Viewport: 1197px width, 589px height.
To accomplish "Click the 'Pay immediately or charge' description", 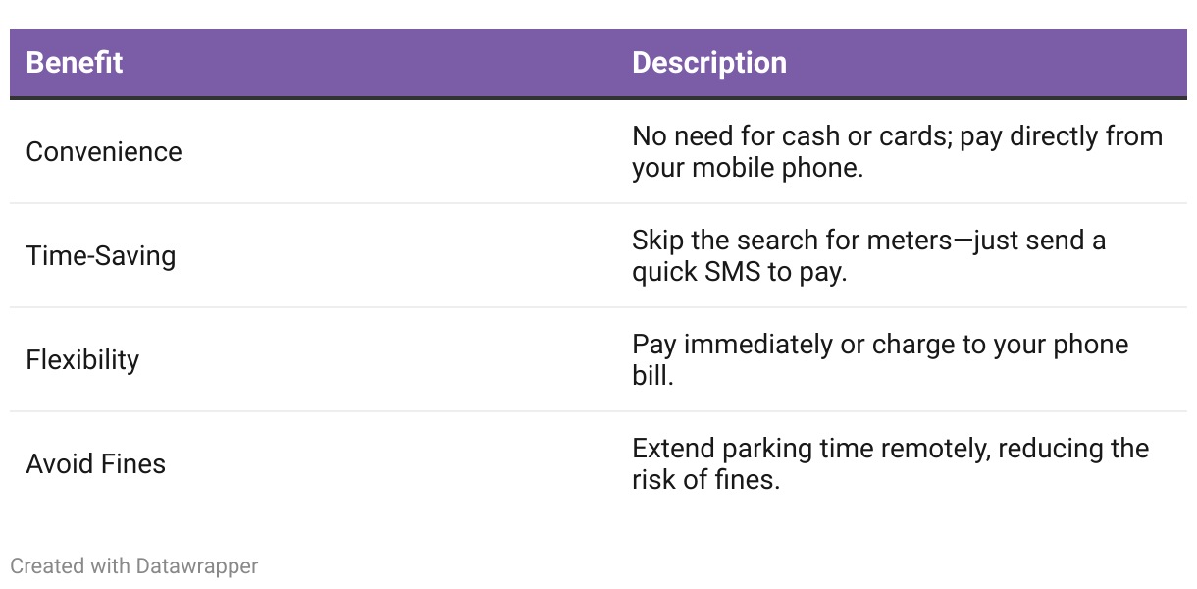I will pyautogui.click(x=880, y=360).
